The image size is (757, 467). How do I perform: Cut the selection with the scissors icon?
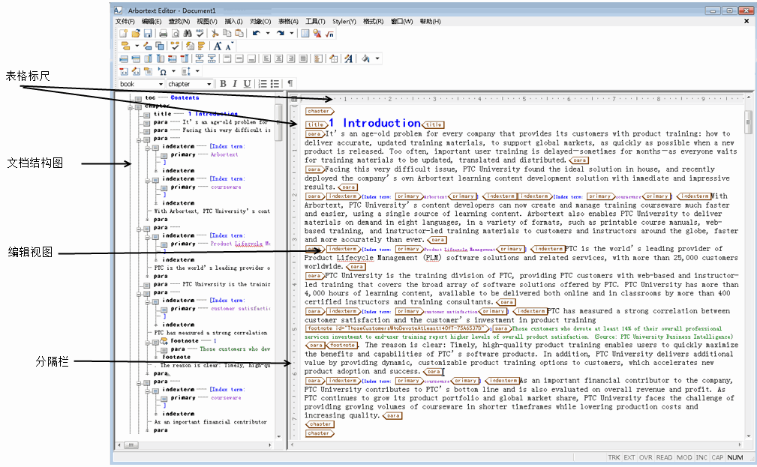point(215,33)
